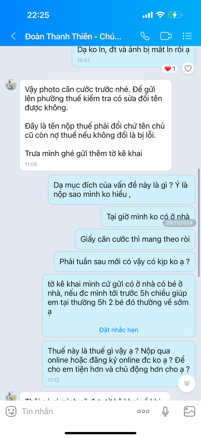This screenshot has height=438, width=201.
Task: Click the chat scrollbar on the right edge
Action: 199,223
